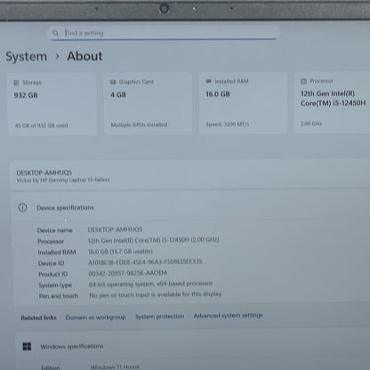
Task: Click the Device specifications info icon
Action: click(x=23, y=207)
